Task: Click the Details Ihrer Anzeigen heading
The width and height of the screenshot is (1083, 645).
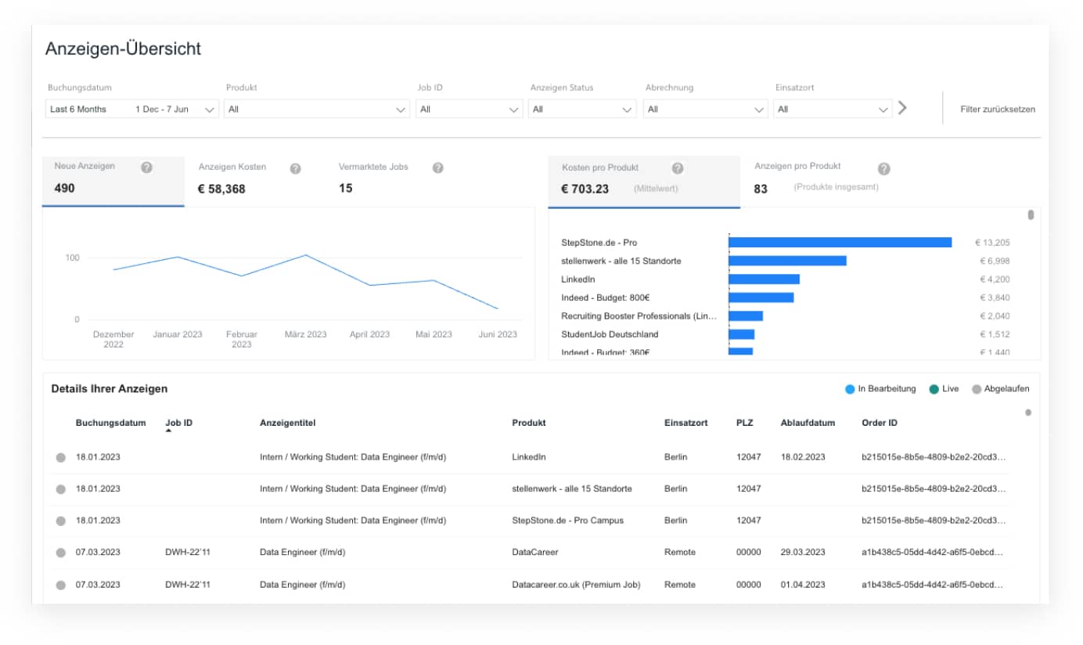Action: point(110,389)
